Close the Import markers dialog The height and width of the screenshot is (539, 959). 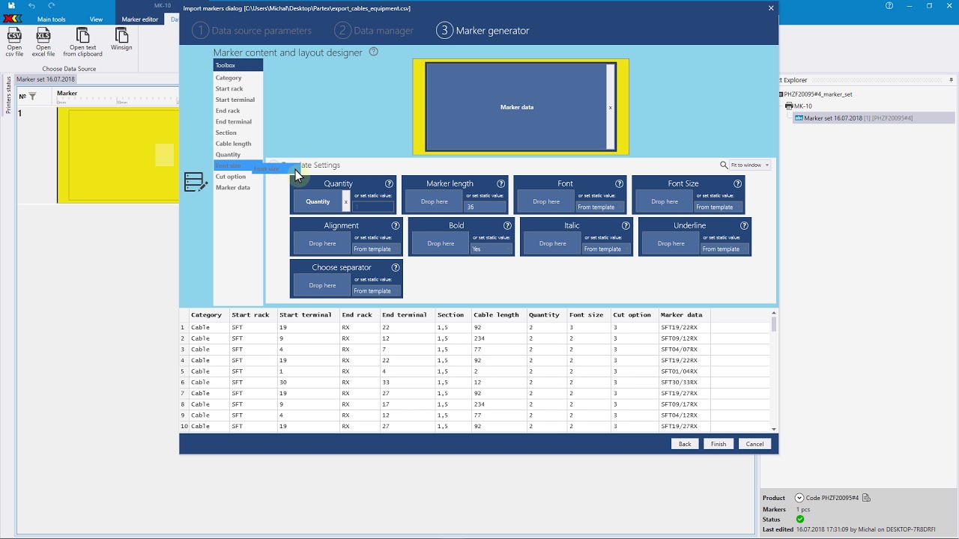(771, 8)
